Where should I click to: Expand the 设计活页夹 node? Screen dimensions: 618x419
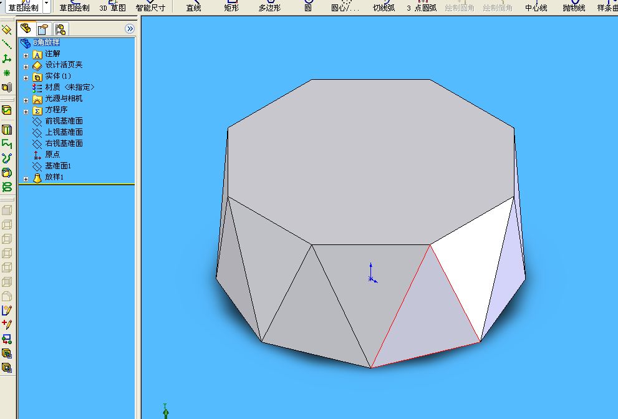(x=26, y=67)
